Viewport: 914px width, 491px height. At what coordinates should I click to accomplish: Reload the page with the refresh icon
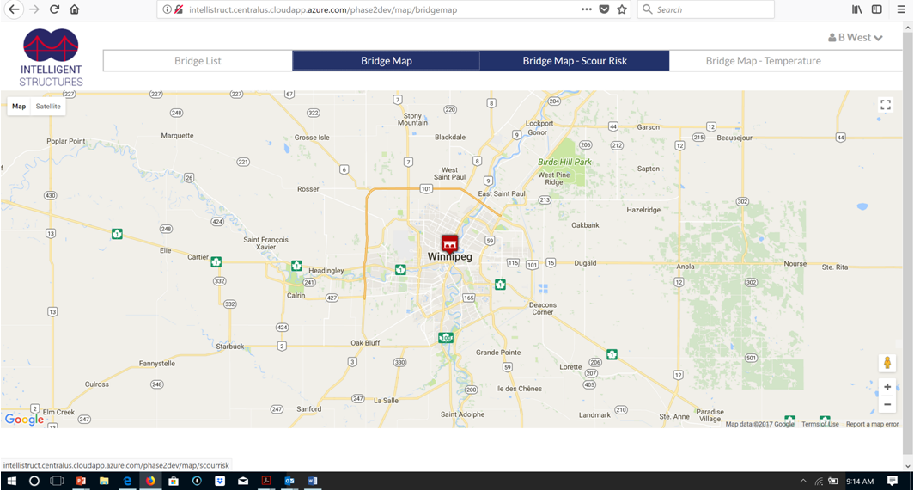tap(54, 9)
